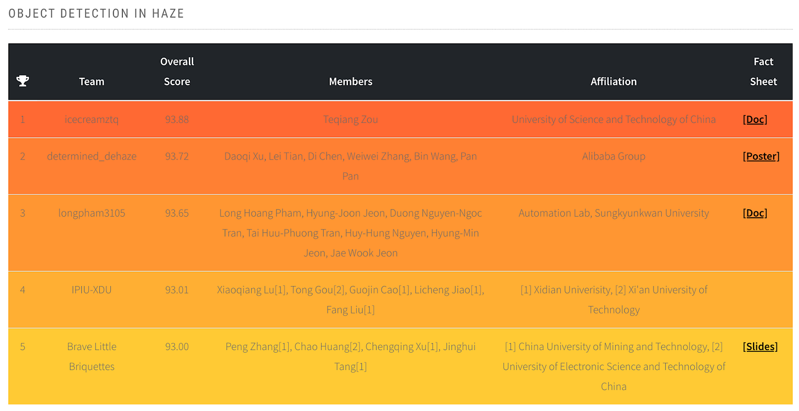Click members list starting with Xiaoqiang Lu
799x411 pixels.
[351, 299]
